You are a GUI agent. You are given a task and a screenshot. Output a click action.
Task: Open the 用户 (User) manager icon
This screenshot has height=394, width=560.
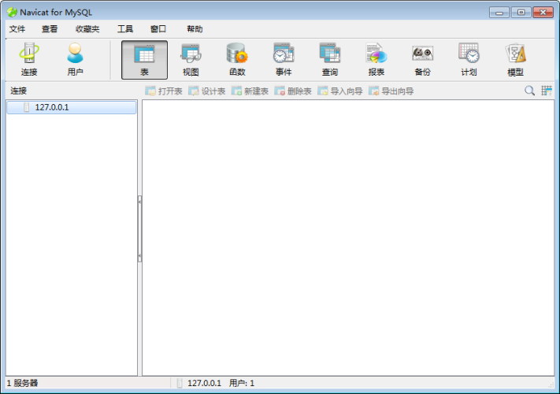[x=75, y=60]
